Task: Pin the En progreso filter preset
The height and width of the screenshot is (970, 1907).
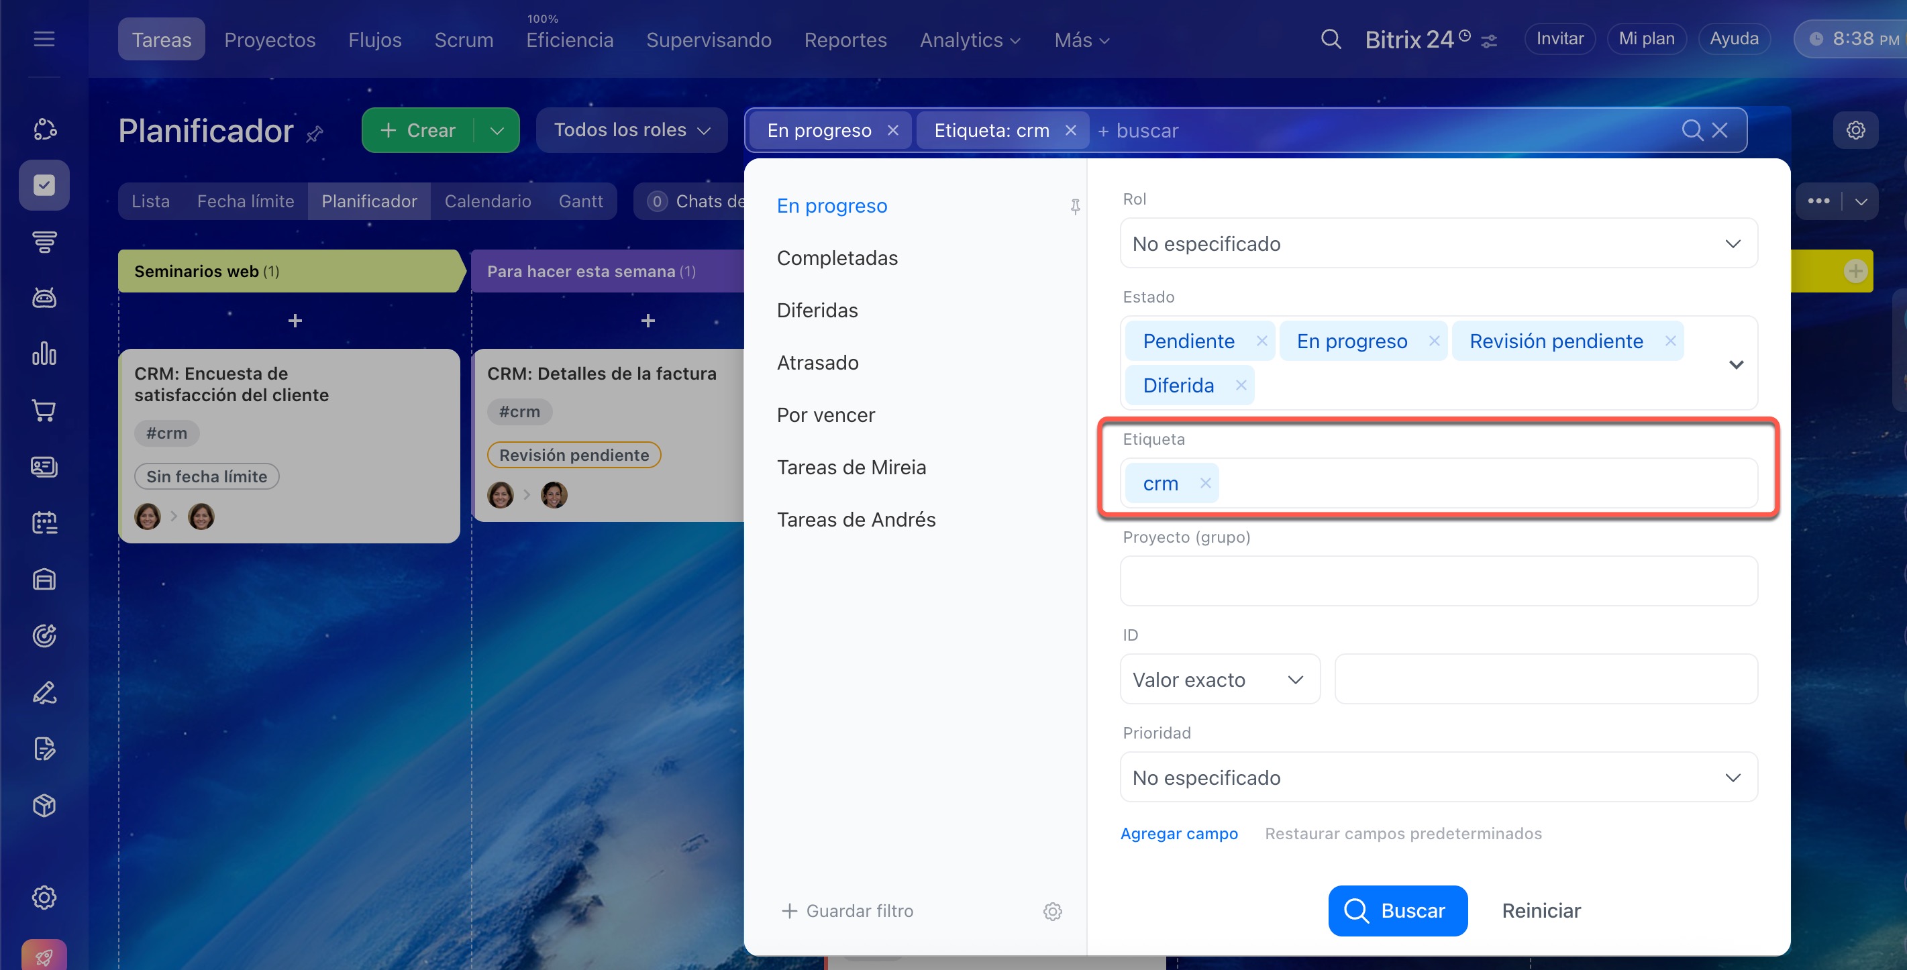Action: tap(1075, 207)
